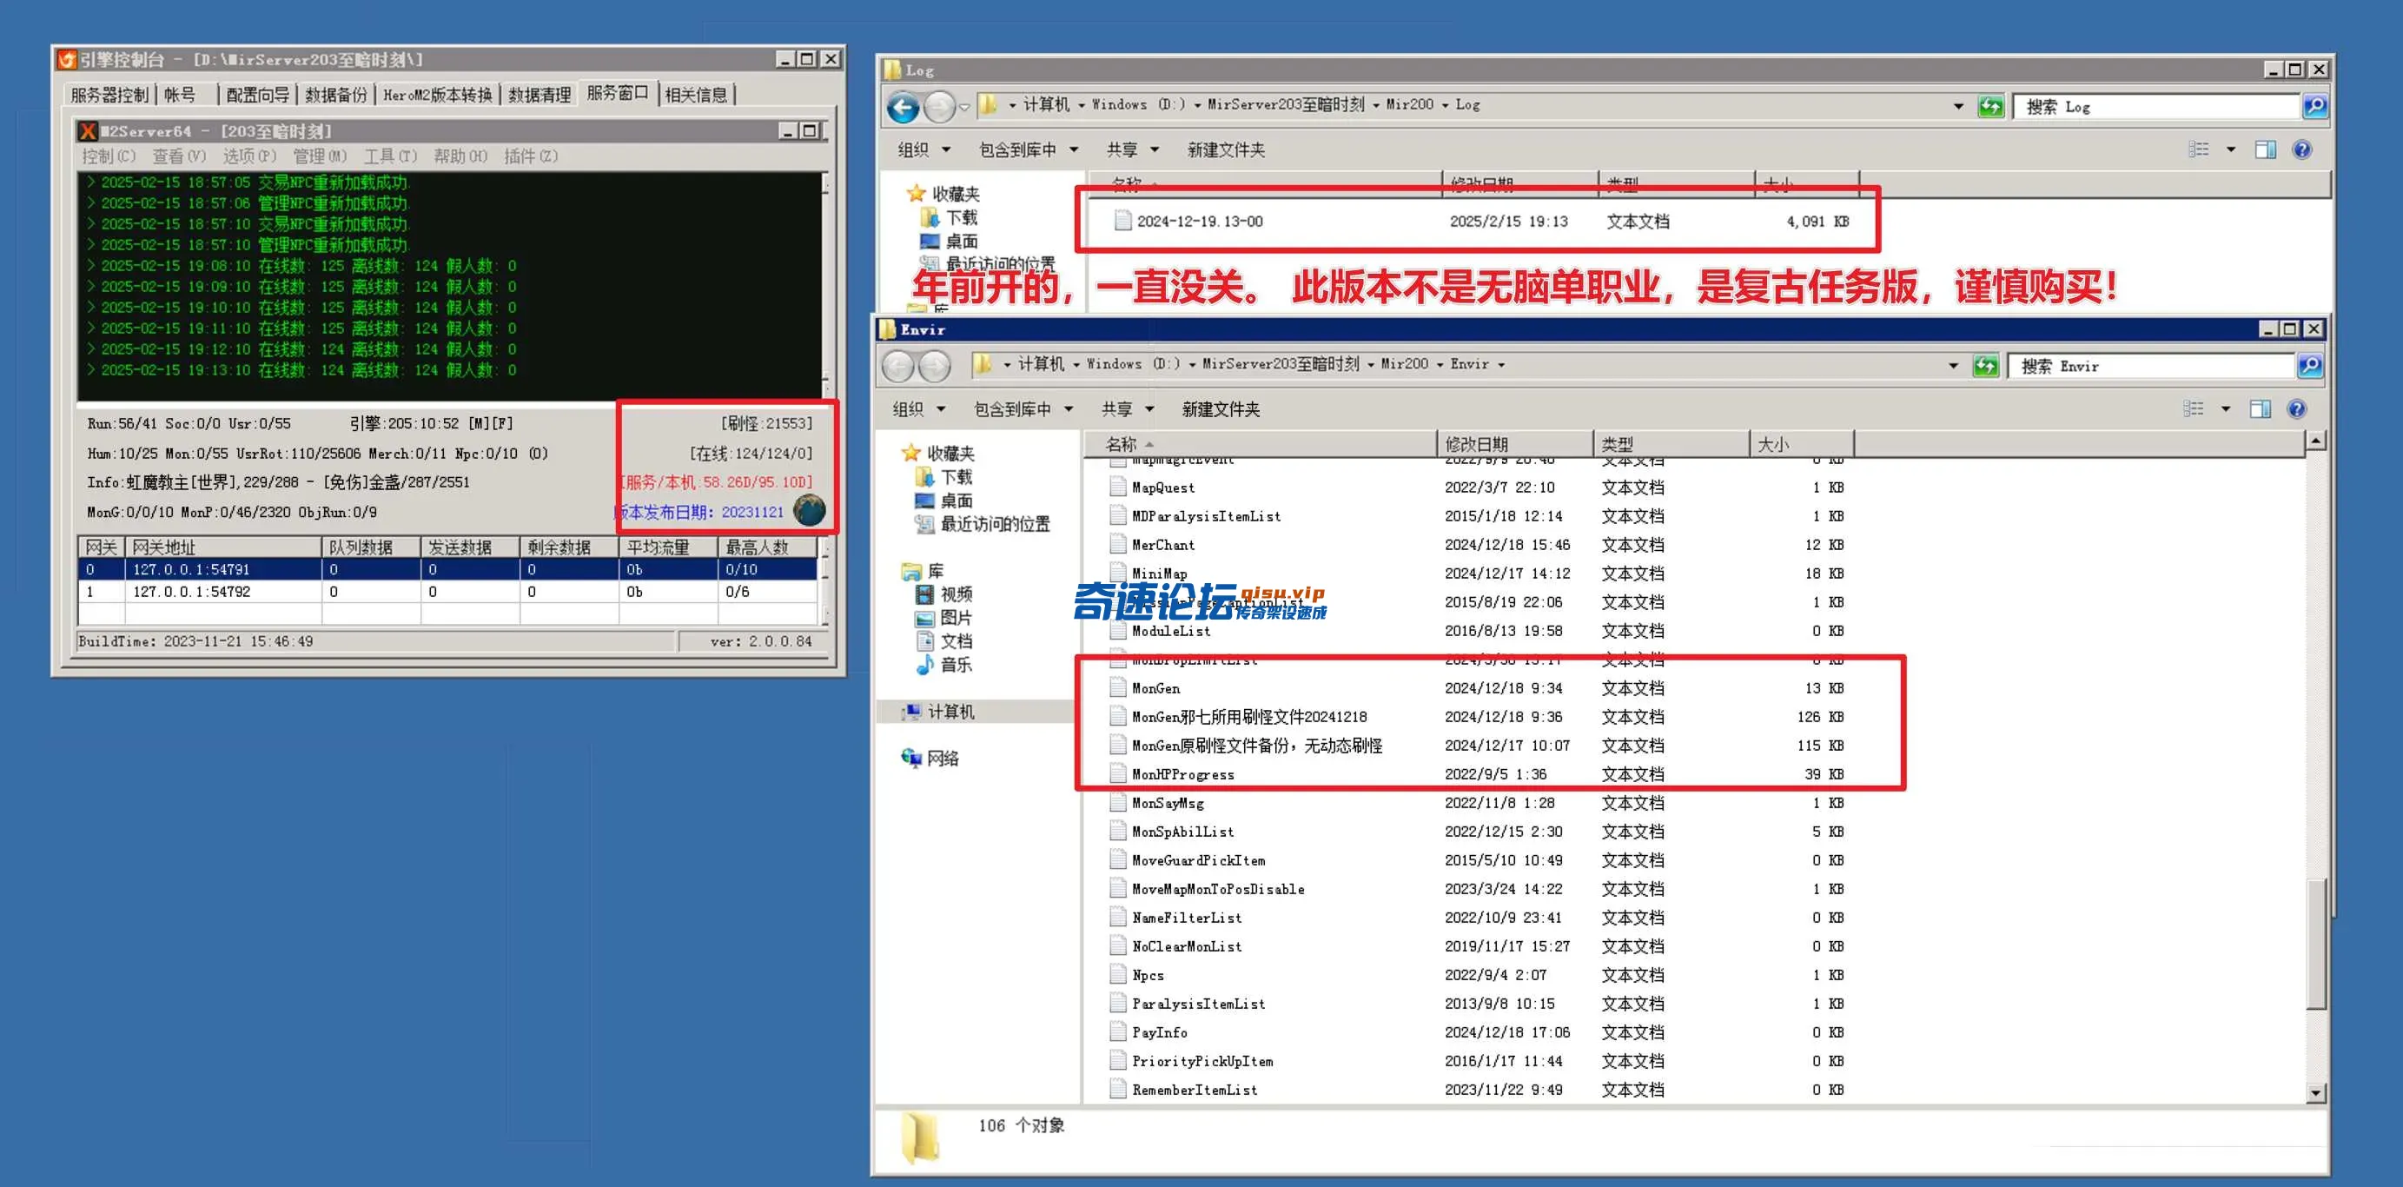
Task: Switch to 数据清理 tab
Action: [x=540, y=96]
